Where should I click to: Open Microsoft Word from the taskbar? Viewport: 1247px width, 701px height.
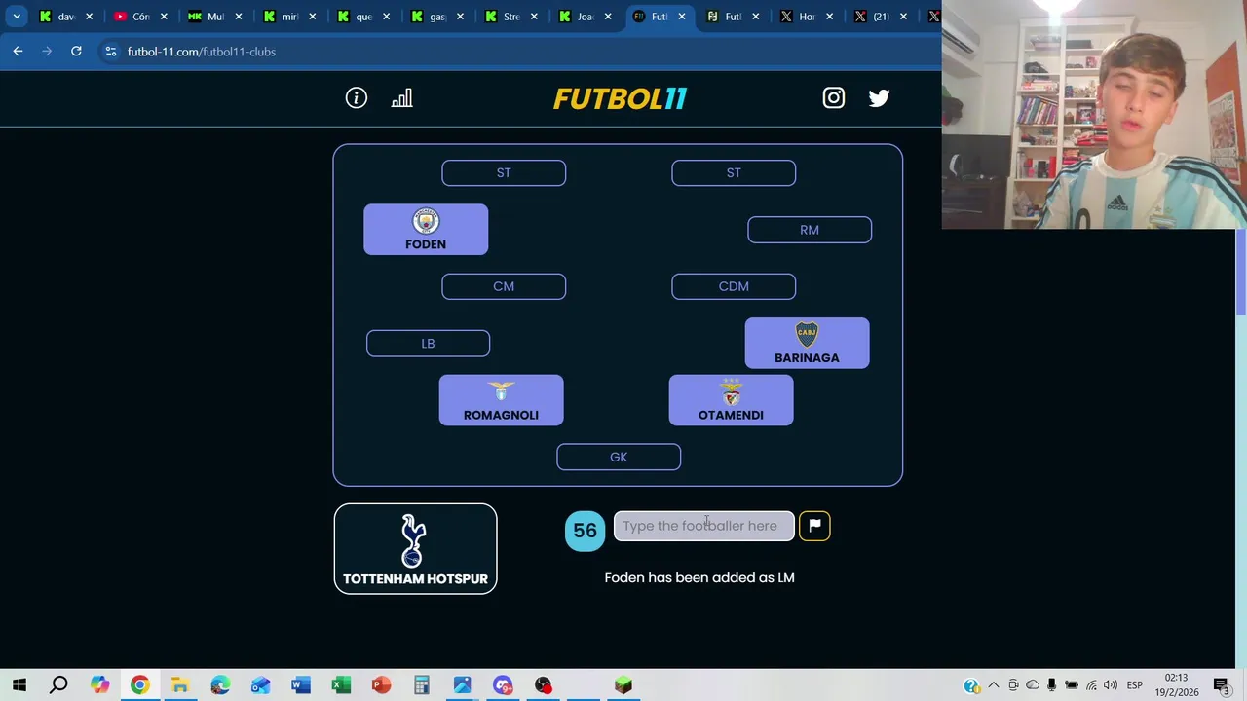pyautogui.click(x=301, y=685)
